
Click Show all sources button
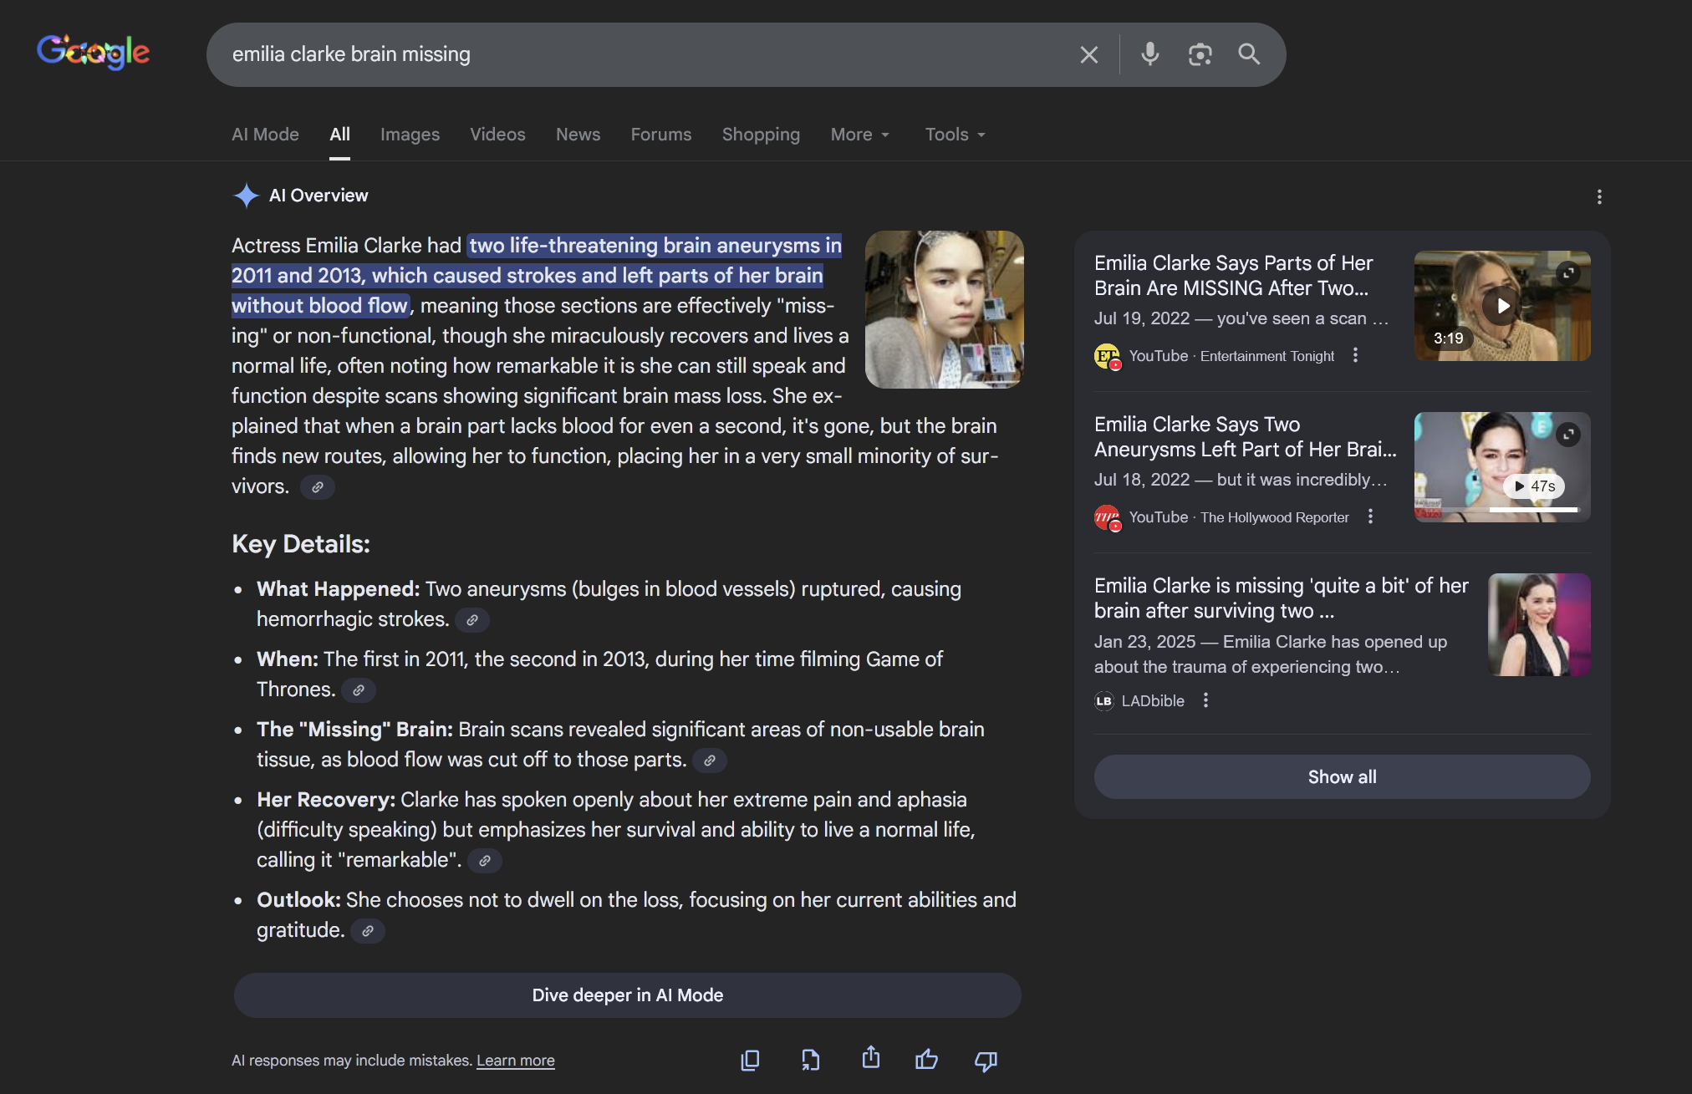coord(1342,776)
